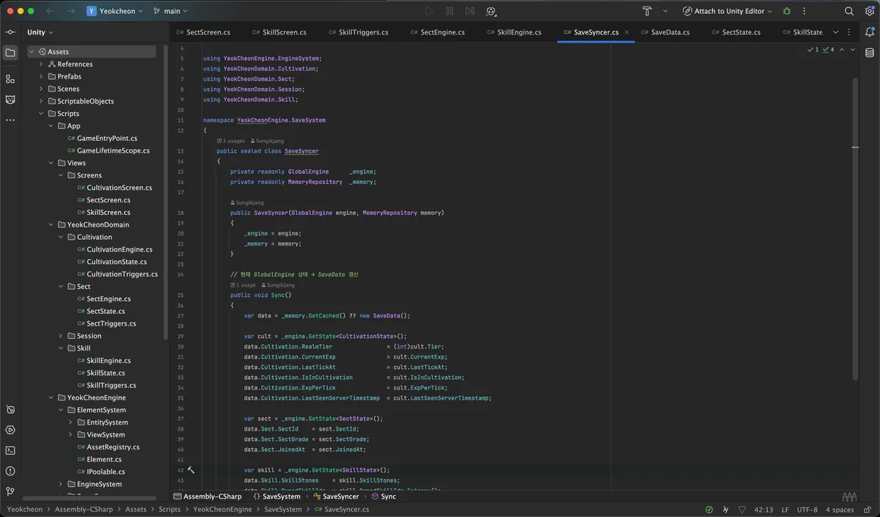Open the Unity explorer view dropdown
Screen dimensions: 880x517
(x=40, y=32)
